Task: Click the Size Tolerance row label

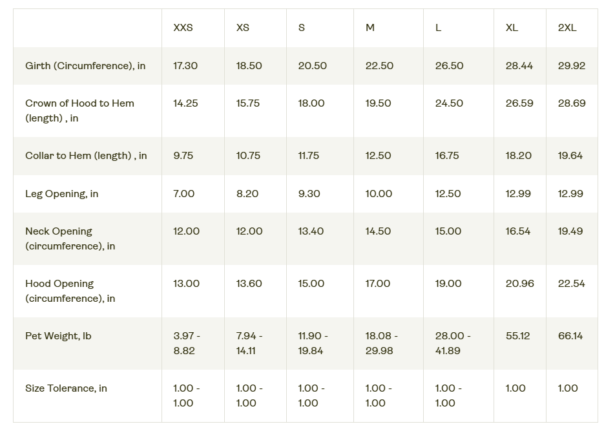Action: [x=66, y=388]
